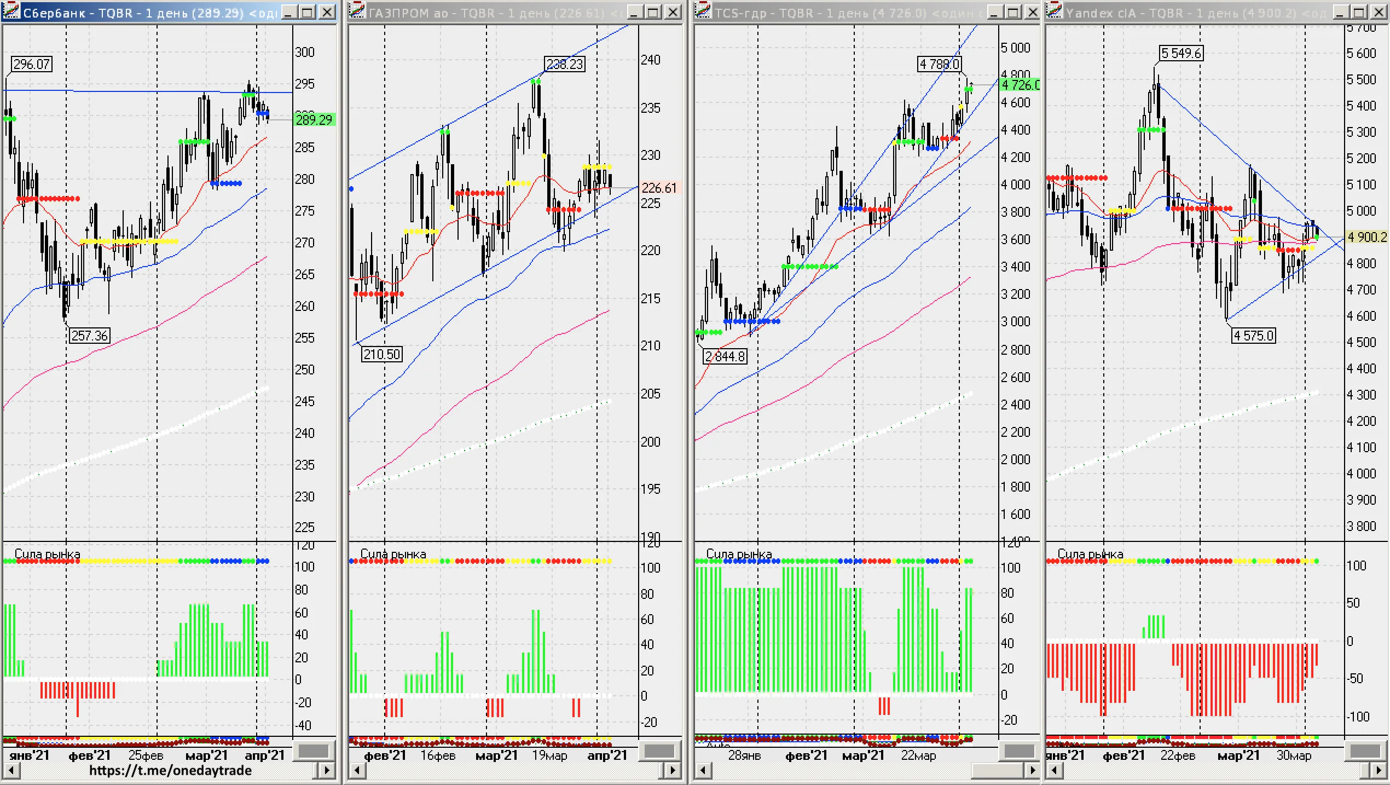Screen dimensions: 1390x785
Task: Click the 210.50 low label on ГАЗПРОМ chart
Action: pos(382,354)
